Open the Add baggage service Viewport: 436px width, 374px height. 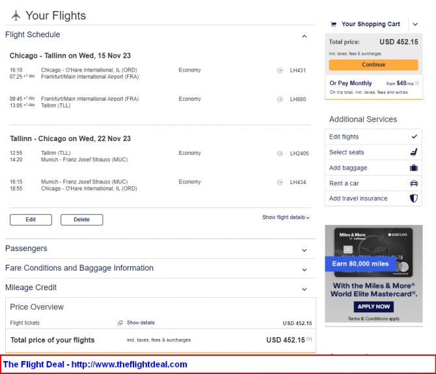(374, 168)
